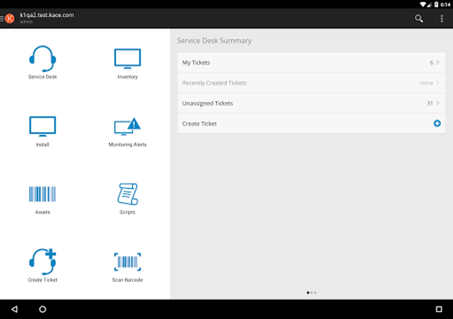Click the Unassigned Tickets count 31
This screenshot has height=319, width=453.
coord(430,103)
